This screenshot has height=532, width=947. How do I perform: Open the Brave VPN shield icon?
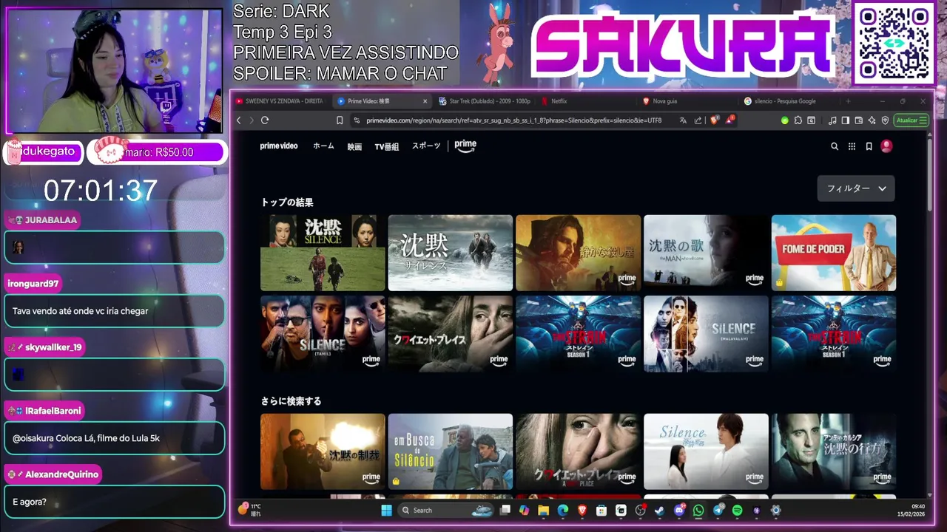tap(885, 120)
